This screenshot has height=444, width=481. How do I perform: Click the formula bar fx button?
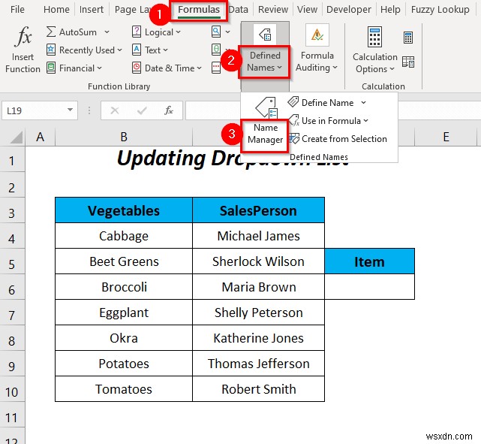(x=169, y=110)
